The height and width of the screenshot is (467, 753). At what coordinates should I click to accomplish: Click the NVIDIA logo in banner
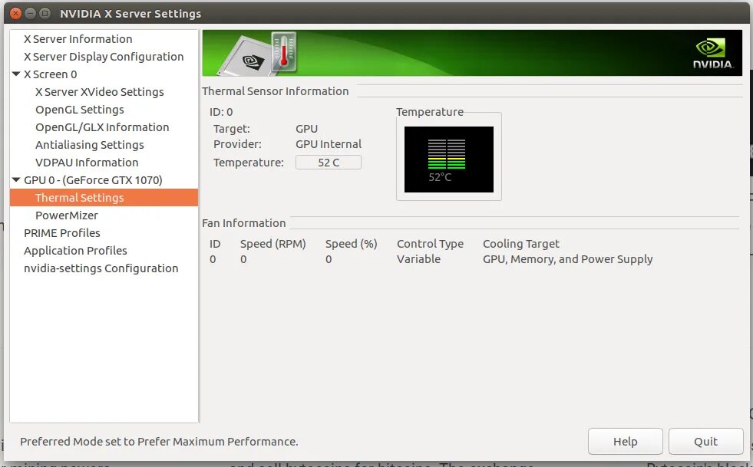[712, 54]
